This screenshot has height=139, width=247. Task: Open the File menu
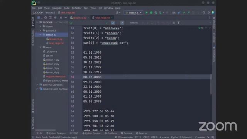coord(34,8)
